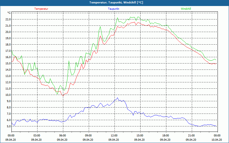Click the 17,0 y-axis value
This screenshot has width=229, height=143.
point(8,51)
